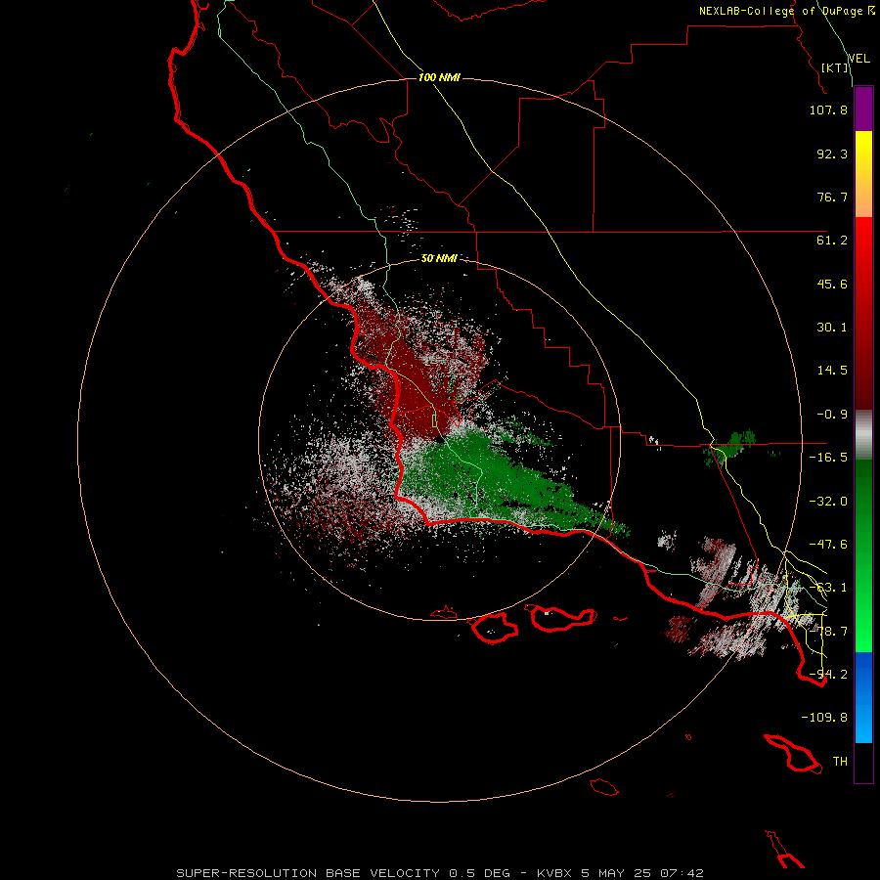Pick the purple segment of the color bar
This screenshot has height=880, width=880.
click(863, 110)
